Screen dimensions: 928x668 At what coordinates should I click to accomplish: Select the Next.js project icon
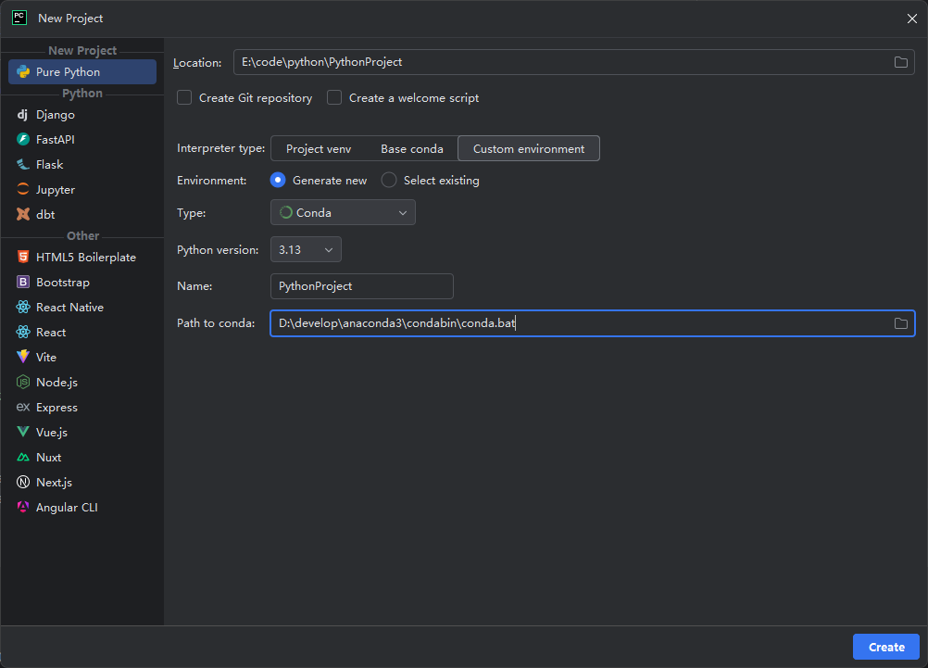tap(22, 482)
